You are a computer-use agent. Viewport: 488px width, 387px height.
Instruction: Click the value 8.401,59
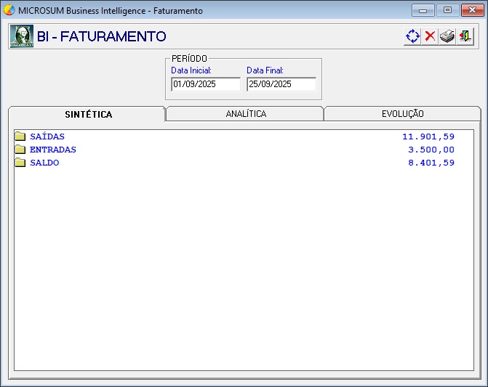431,163
